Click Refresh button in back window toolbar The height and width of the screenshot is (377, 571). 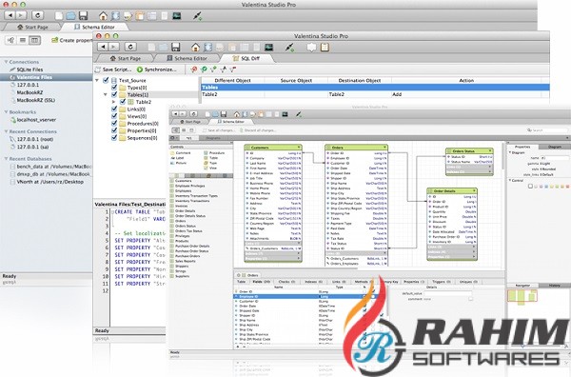click(x=37, y=15)
